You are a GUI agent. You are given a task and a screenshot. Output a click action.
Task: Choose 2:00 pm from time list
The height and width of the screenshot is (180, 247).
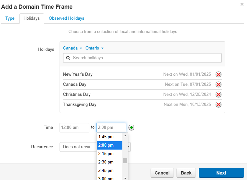coord(109,145)
